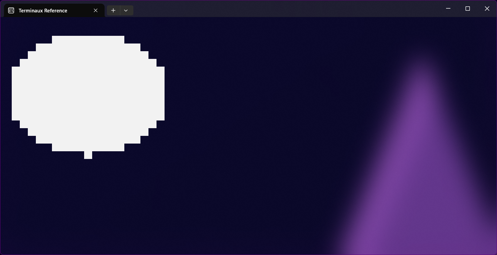
Task: Click the center of the white ellipse
Action: click(x=88, y=93)
